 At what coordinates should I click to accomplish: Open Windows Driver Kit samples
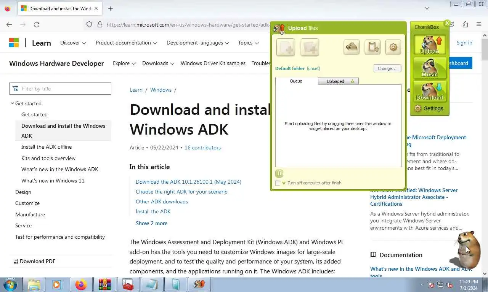pyautogui.click(x=213, y=63)
